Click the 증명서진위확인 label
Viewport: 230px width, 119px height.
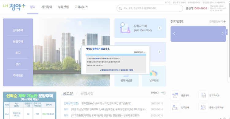click(217, 108)
